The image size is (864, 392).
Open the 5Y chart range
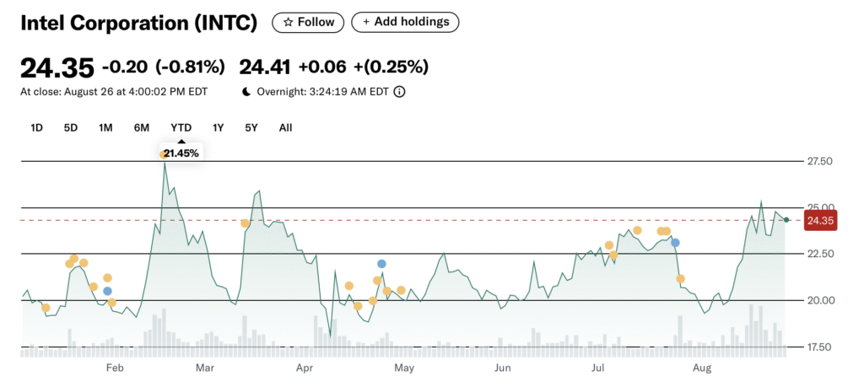coord(251,127)
